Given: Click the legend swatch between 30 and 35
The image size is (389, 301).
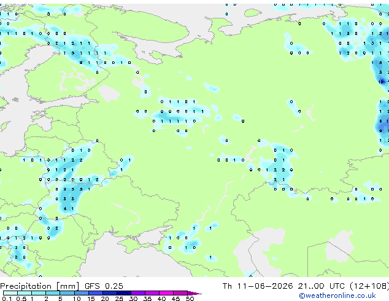Looking at the screenshot, I should (138, 293).
